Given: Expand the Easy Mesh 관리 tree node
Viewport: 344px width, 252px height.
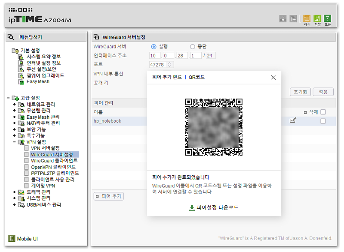Looking at the screenshot, I should (x=15, y=117).
